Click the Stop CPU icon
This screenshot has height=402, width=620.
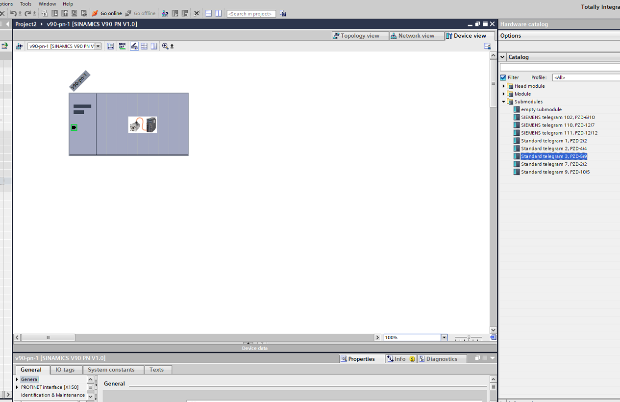[185, 13]
